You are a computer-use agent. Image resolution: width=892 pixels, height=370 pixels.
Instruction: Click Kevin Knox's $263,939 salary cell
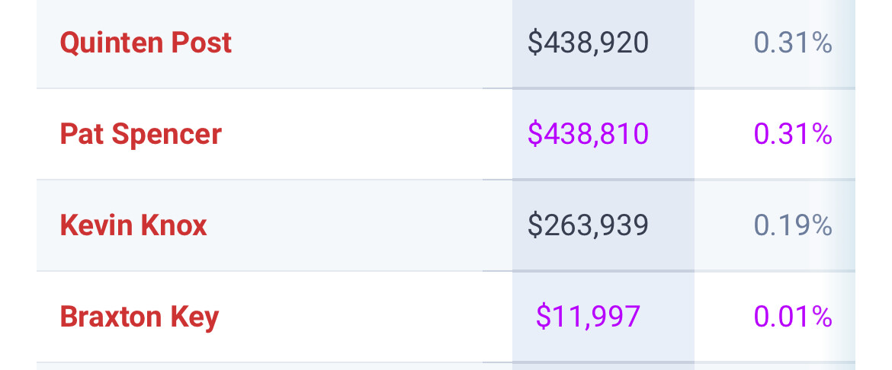[x=588, y=225]
